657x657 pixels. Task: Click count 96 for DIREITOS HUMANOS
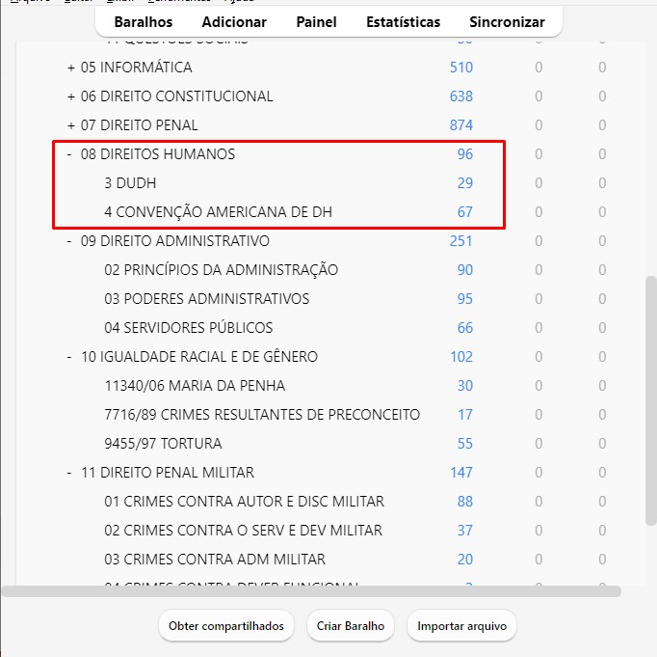click(464, 154)
